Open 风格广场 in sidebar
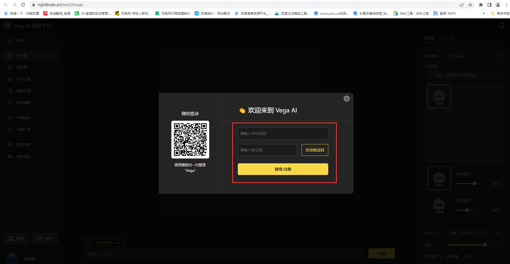The image size is (510, 264). [31, 129]
